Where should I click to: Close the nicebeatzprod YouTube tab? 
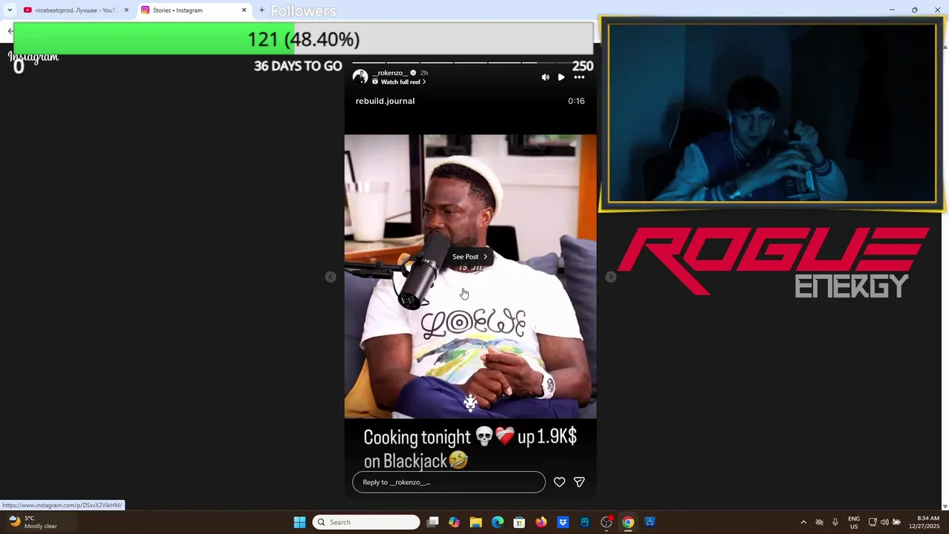coord(126,10)
